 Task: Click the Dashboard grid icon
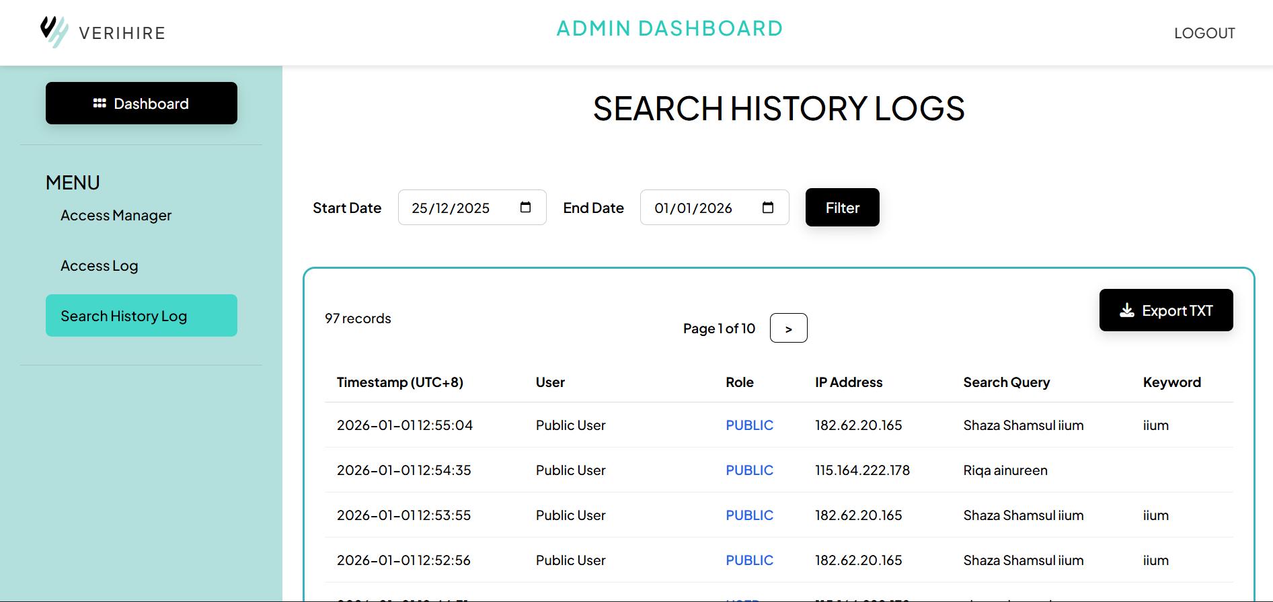tap(100, 103)
